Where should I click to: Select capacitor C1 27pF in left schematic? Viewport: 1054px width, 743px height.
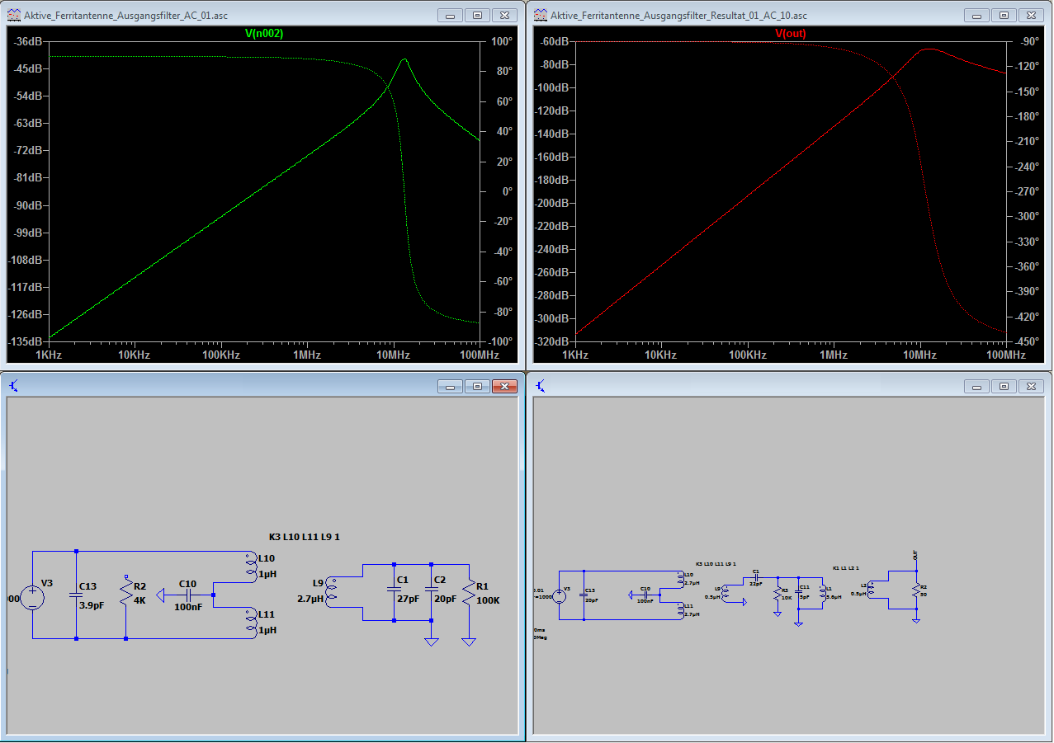(x=395, y=589)
